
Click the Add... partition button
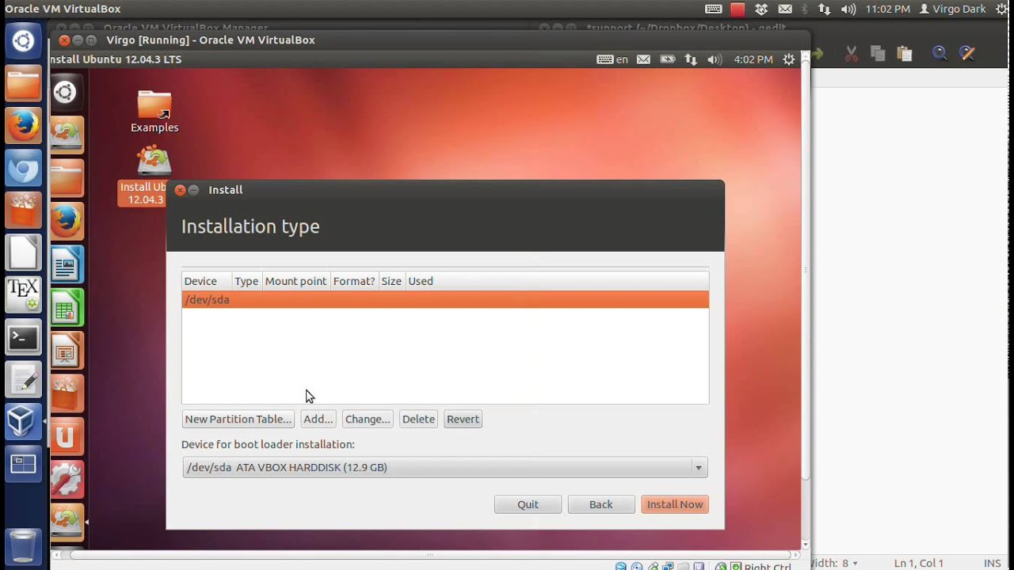pyautogui.click(x=318, y=419)
